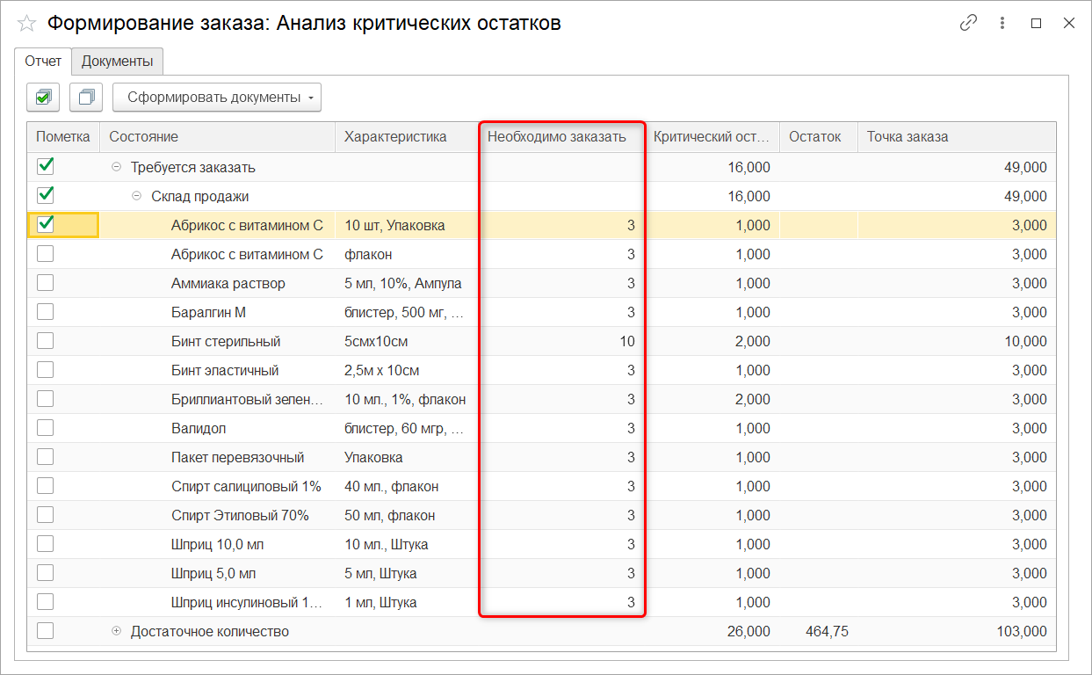Collapse the Склад продажи node

[136, 196]
